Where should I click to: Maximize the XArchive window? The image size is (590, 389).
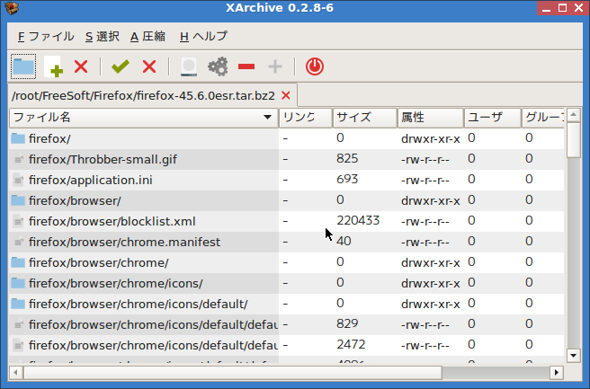pyautogui.click(x=562, y=8)
